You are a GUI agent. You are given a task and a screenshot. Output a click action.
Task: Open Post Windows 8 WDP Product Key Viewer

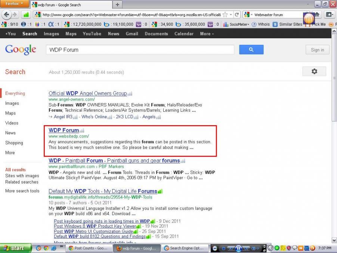[95, 226]
